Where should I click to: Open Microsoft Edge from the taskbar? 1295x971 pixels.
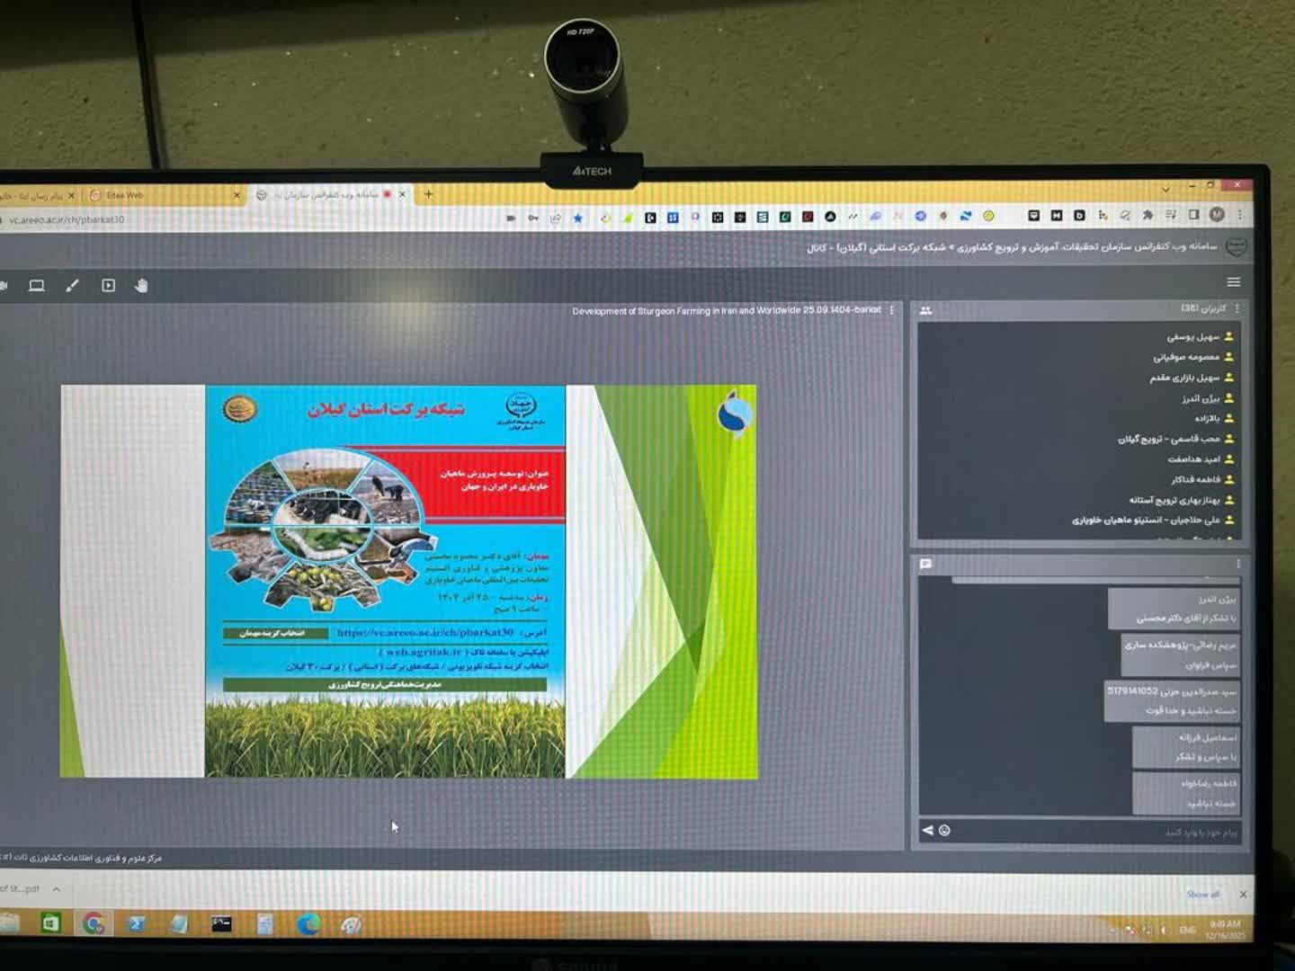[308, 923]
